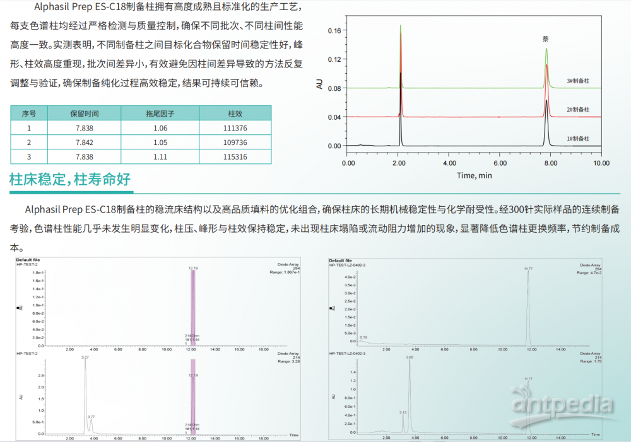631x442 pixels.
Task: Click the 11.77 peak label in upper-right chart
Action: pos(528,269)
